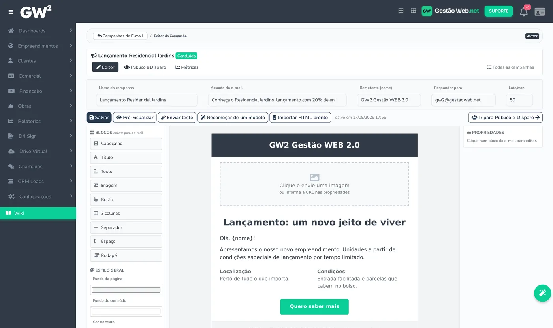Expand the Obras sidebar menu

click(38, 106)
